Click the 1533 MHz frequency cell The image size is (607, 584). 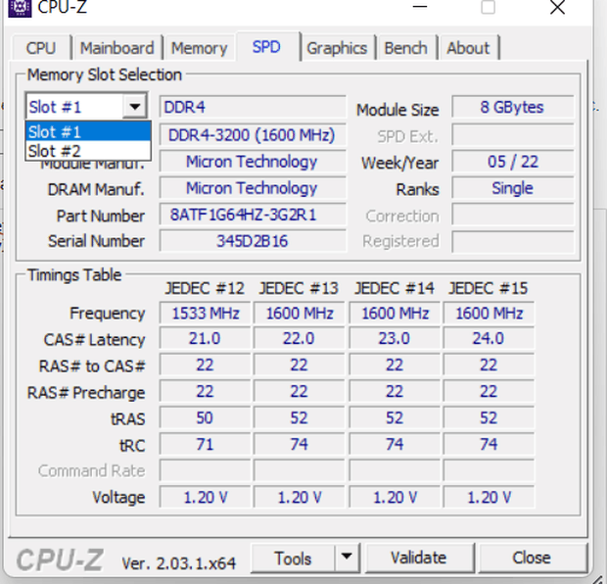(x=205, y=314)
